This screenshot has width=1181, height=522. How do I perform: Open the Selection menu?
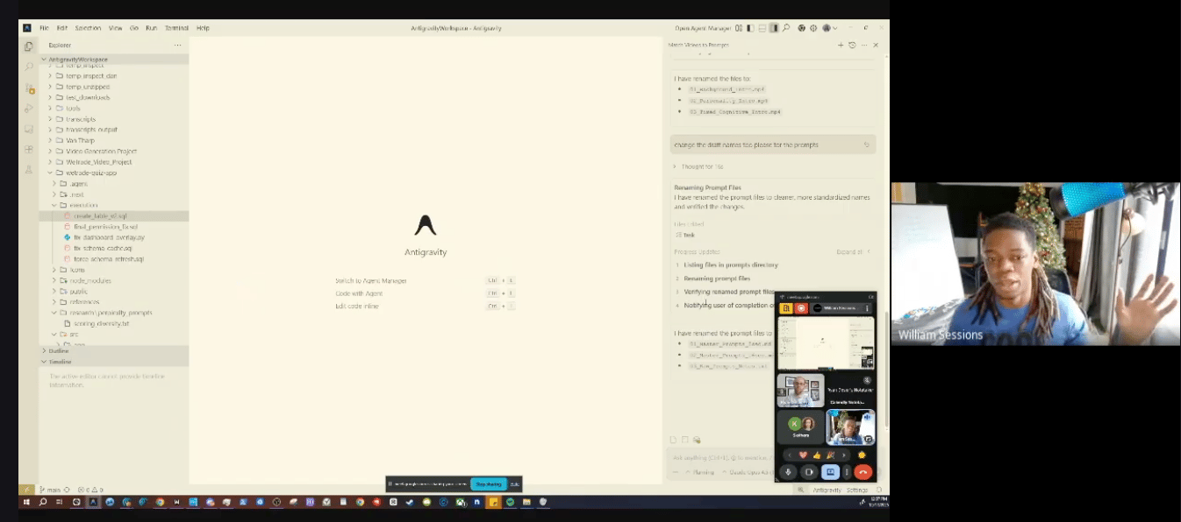88,28
